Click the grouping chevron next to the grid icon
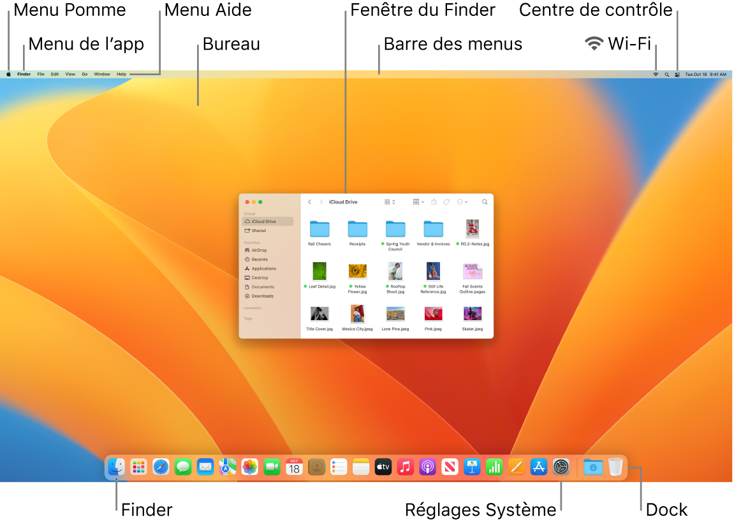Screen dimensions: 734x524 click(393, 201)
